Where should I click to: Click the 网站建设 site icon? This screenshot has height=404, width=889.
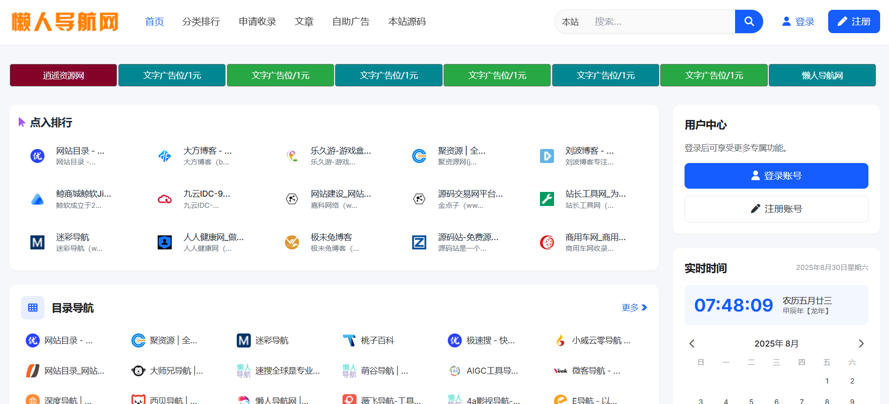(x=292, y=199)
